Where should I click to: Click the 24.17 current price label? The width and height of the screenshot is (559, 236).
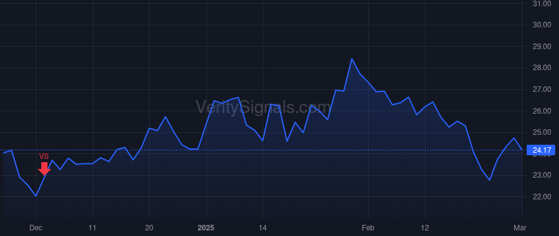point(541,150)
